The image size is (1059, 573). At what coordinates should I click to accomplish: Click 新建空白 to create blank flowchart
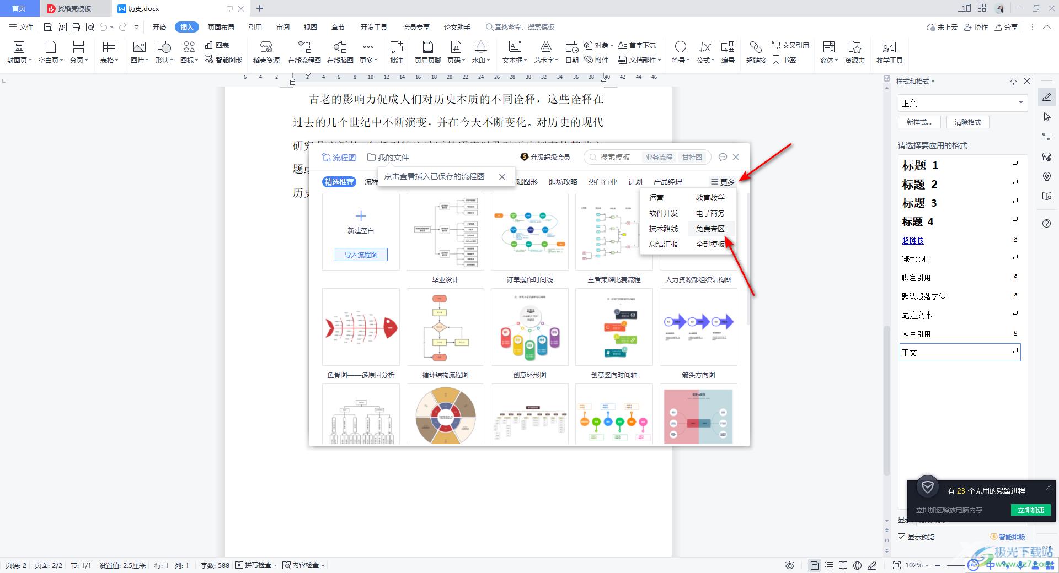click(x=361, y=221)
